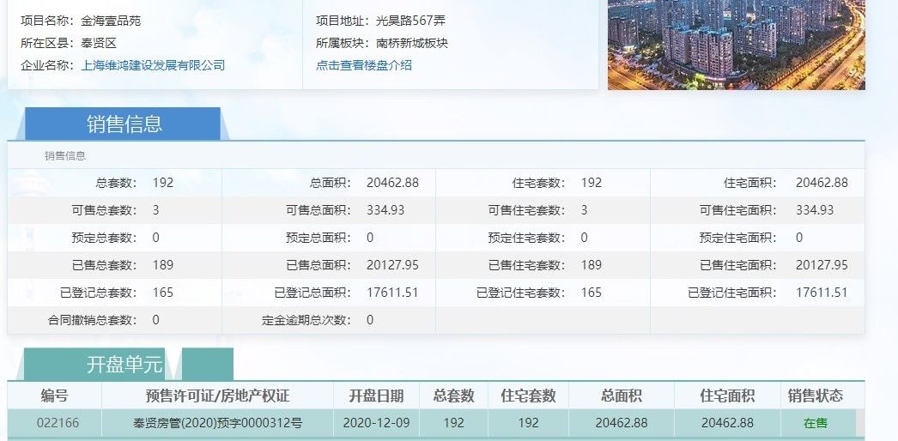898x441 pixels.
Task: Click the 已登记住宅套数 label
Action: [x=520, y=293]
